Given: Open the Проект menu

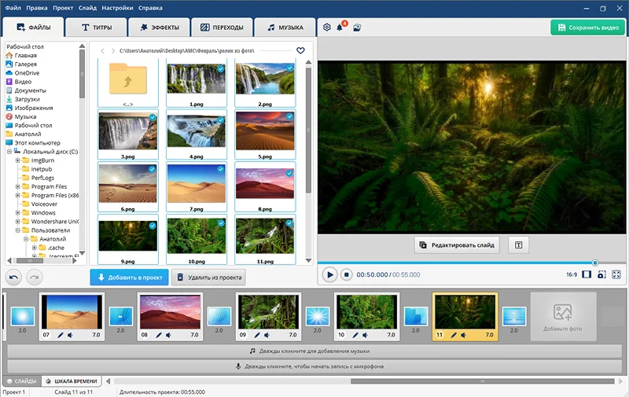Looking at the screenshot, I should (x=63, y=7).
